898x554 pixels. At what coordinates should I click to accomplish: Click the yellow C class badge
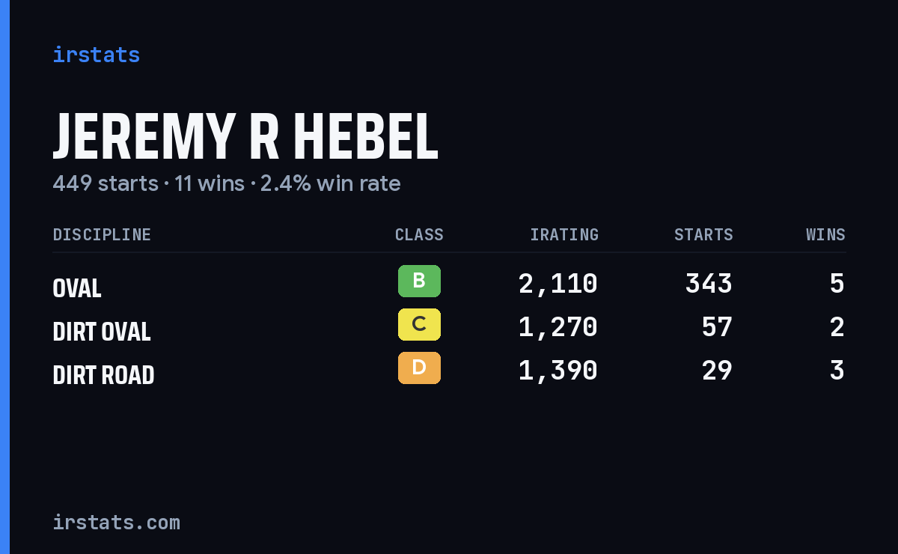pos(419,325)
